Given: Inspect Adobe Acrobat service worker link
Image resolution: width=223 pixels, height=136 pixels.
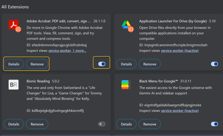Looking at the screenshot, I should (x=59, y=51).
